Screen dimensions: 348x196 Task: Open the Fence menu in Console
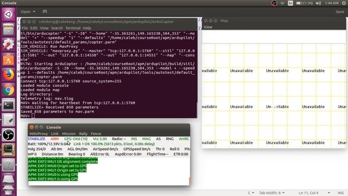coord(96,133)
